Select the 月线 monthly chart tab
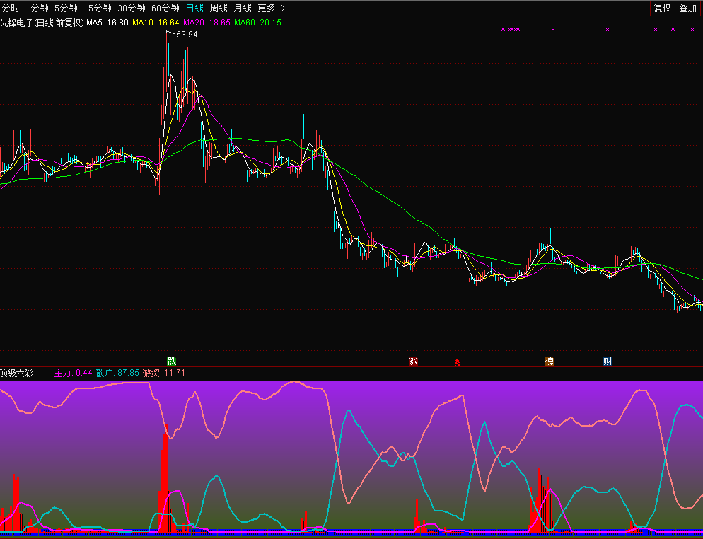This screenshot has height=539, width=703. point(243,8)
